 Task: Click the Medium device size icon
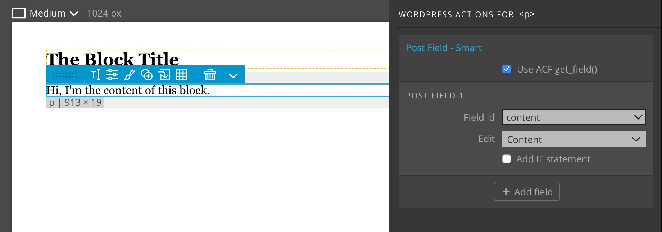pos(19,13)
